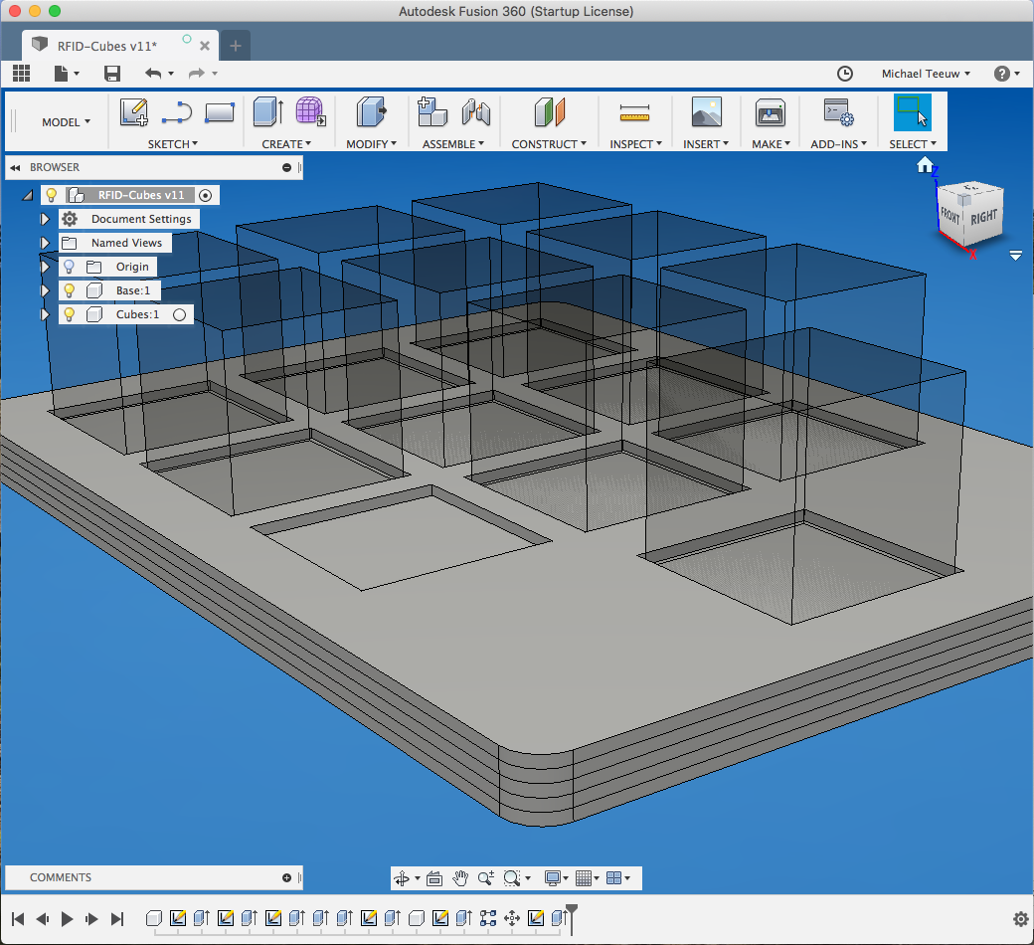Select the Create Sketch tool icon
Screen dimensions: 1034x945
pos(134,112)
